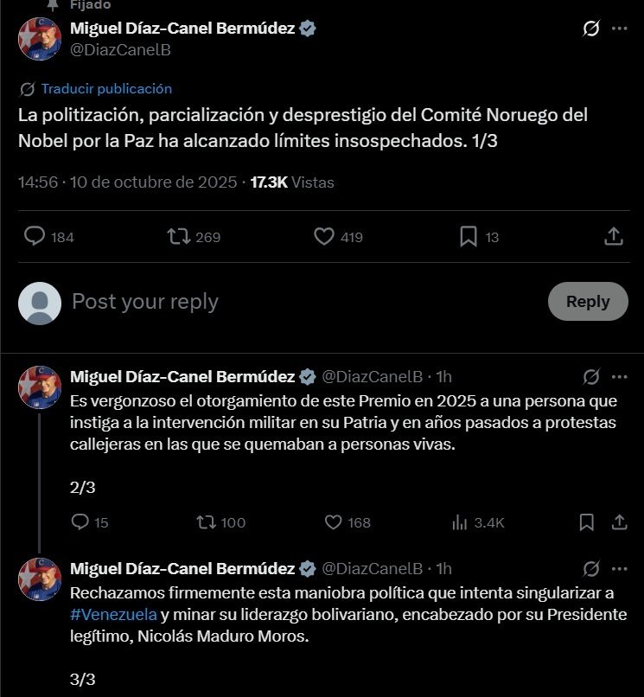Repost the 2/3 reply post
The height and width of the screenshot is (697, 644).
pyautogui.click(x=206, y=521)
